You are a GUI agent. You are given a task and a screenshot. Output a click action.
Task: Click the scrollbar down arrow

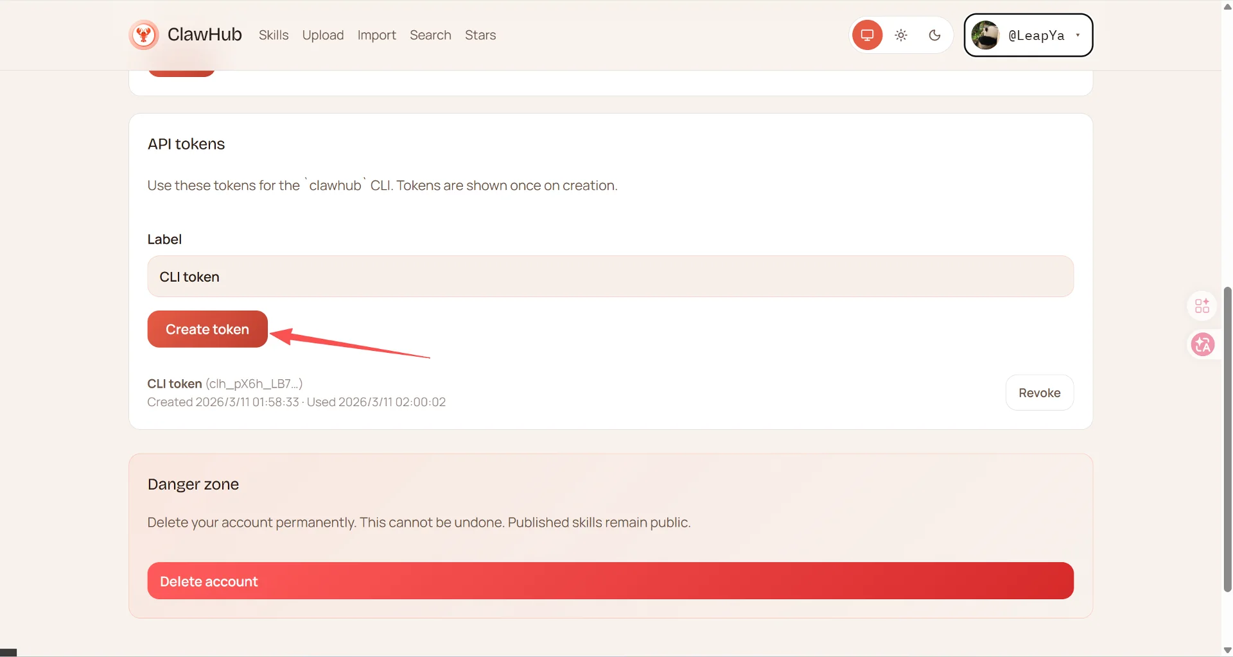(1227, 651)
